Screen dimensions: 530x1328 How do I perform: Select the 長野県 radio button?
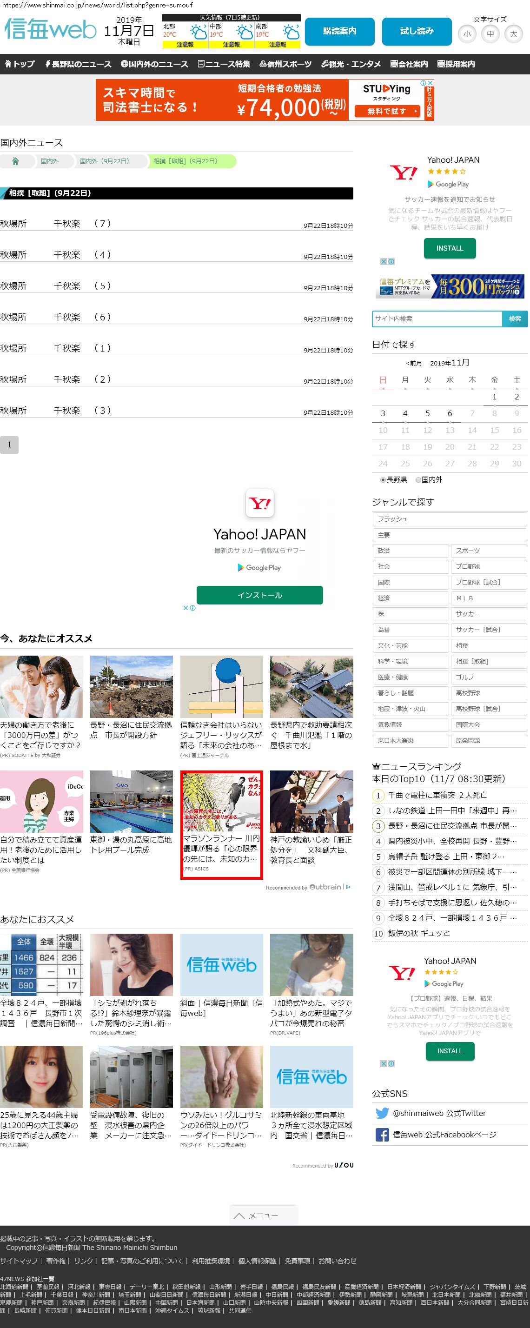[383, 480]
